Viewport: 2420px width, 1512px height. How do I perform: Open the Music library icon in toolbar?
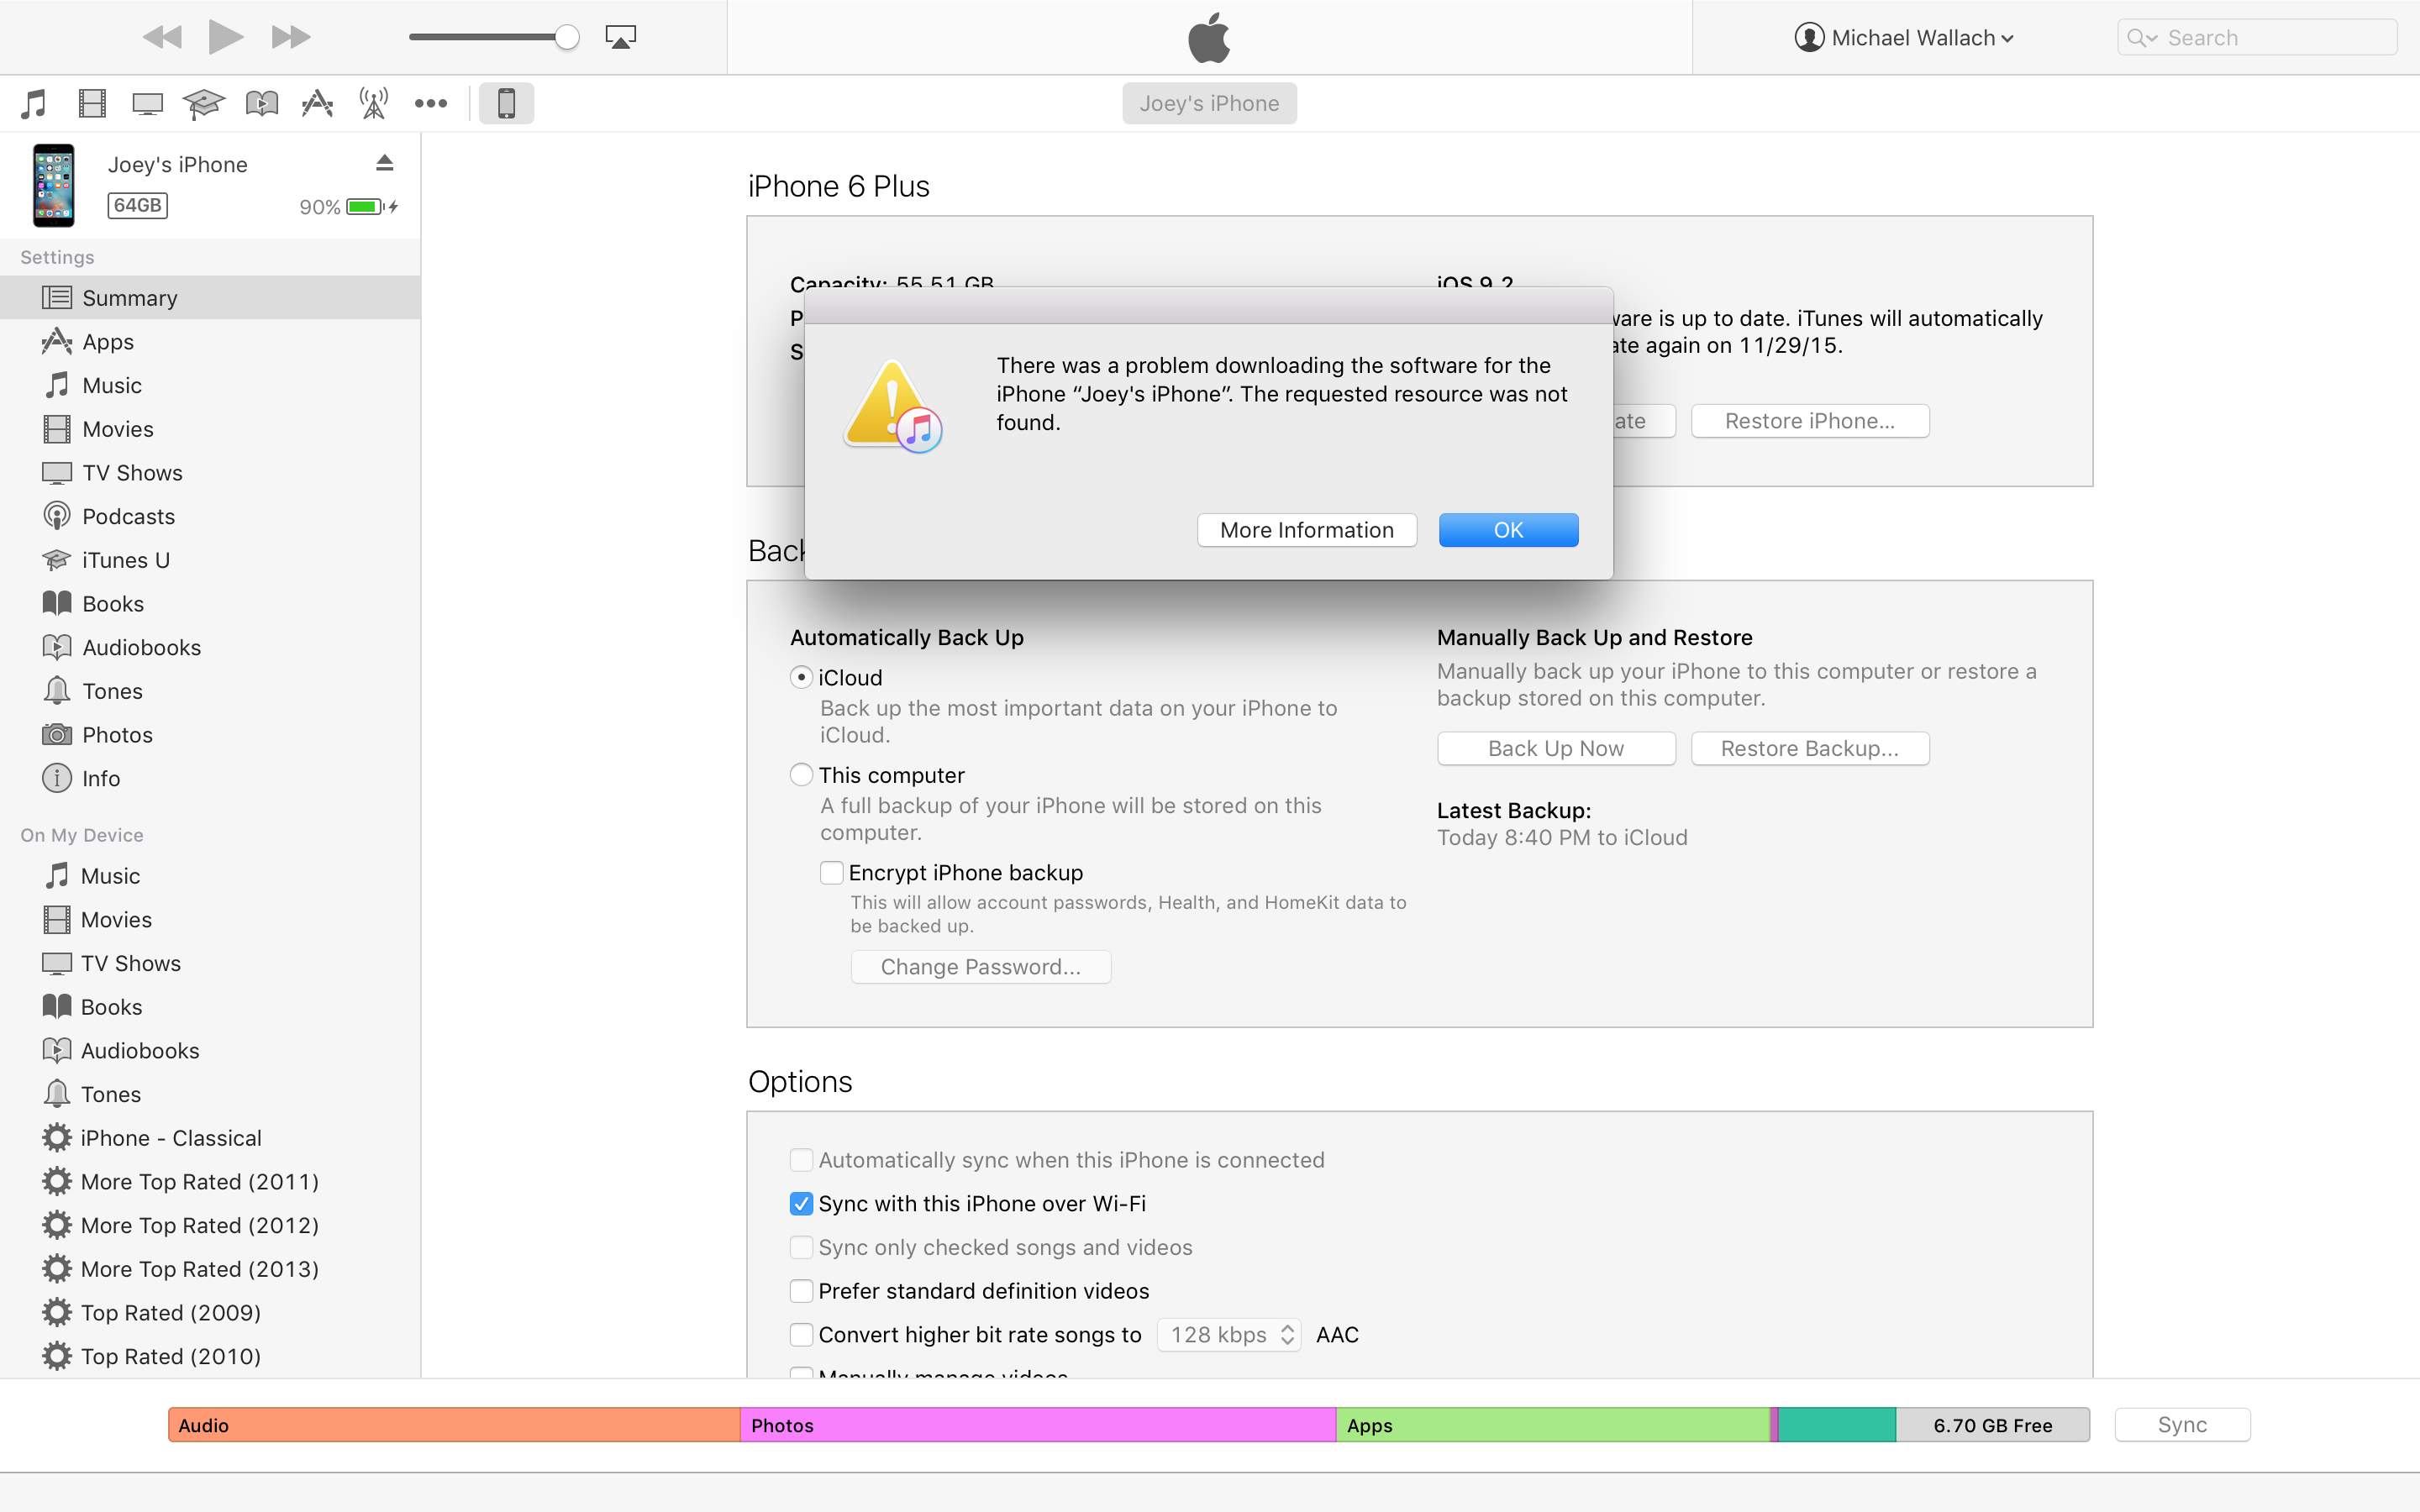click(34, 103)
